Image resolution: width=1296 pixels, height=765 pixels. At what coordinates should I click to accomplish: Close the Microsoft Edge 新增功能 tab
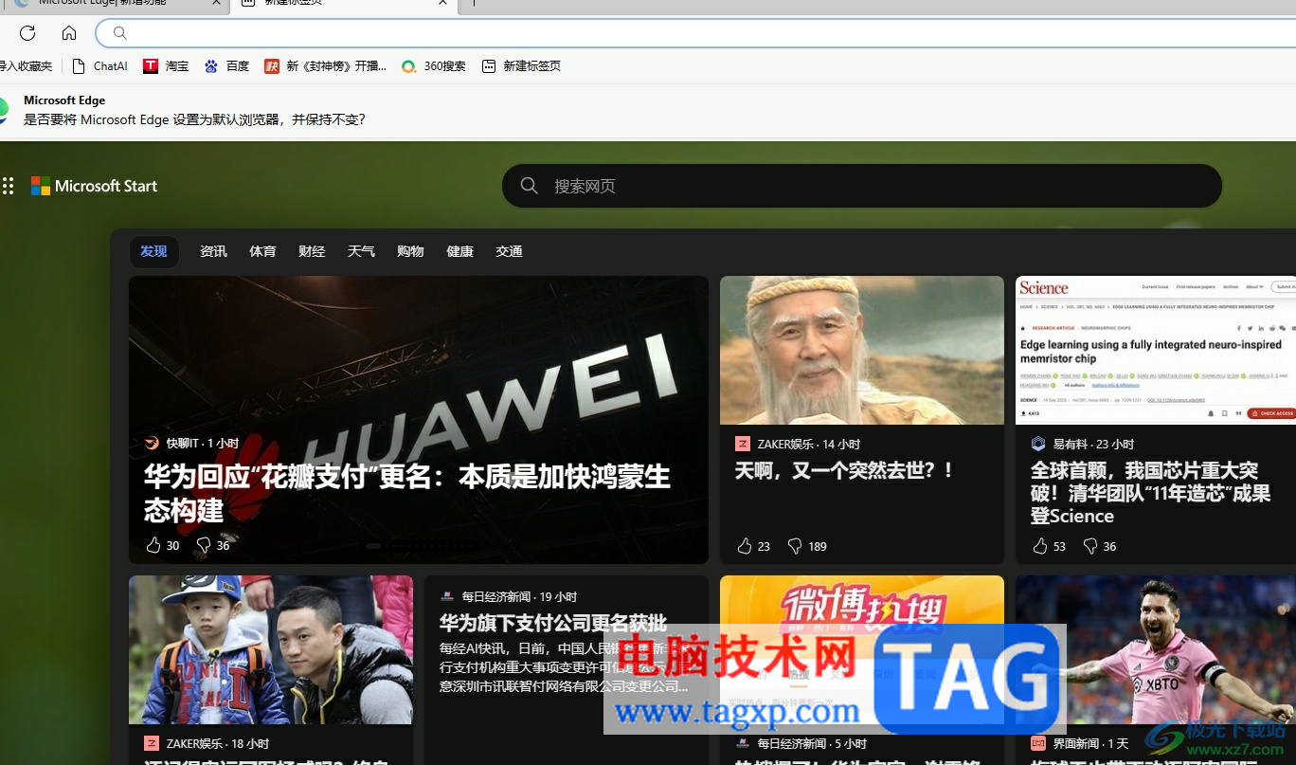[215, 3]
